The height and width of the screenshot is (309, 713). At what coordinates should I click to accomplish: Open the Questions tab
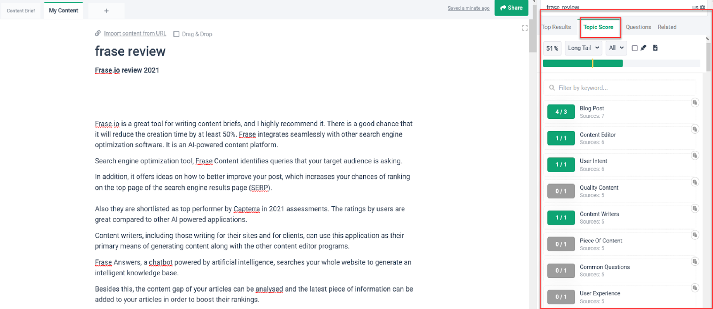coord(638,27)
